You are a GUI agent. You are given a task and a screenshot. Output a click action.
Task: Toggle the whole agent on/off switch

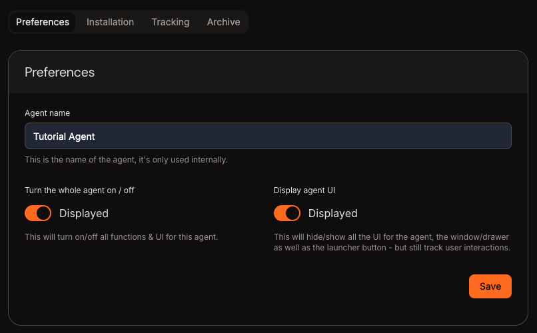coord(38,214)
